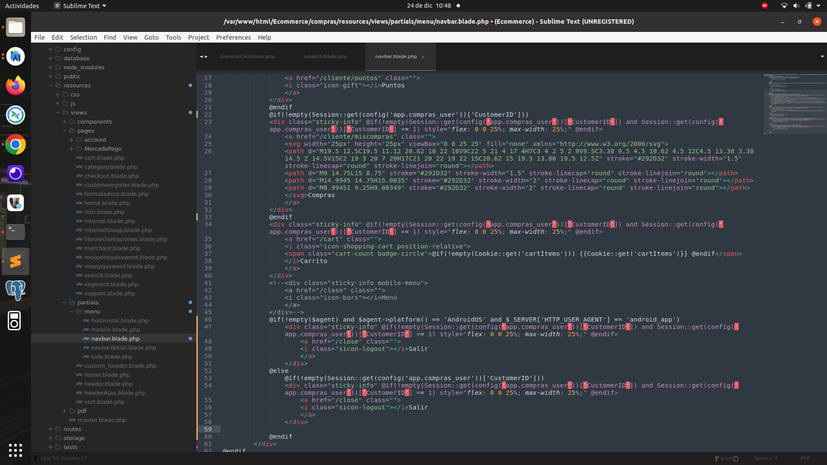Close the navbar.blade.php tab

click(x=423, y=57)
